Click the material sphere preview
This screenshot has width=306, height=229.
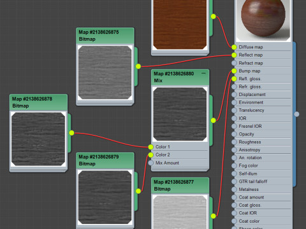click(x=263, y=20)
